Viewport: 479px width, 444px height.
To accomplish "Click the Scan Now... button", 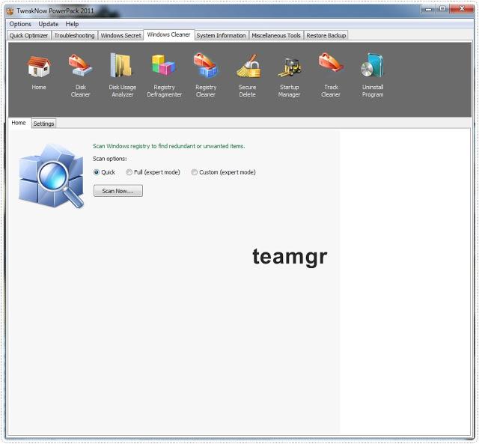I will [x=118, y=191].
